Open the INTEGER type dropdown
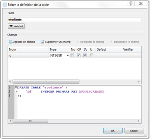150x139 pixels. (x=68, y=55)
